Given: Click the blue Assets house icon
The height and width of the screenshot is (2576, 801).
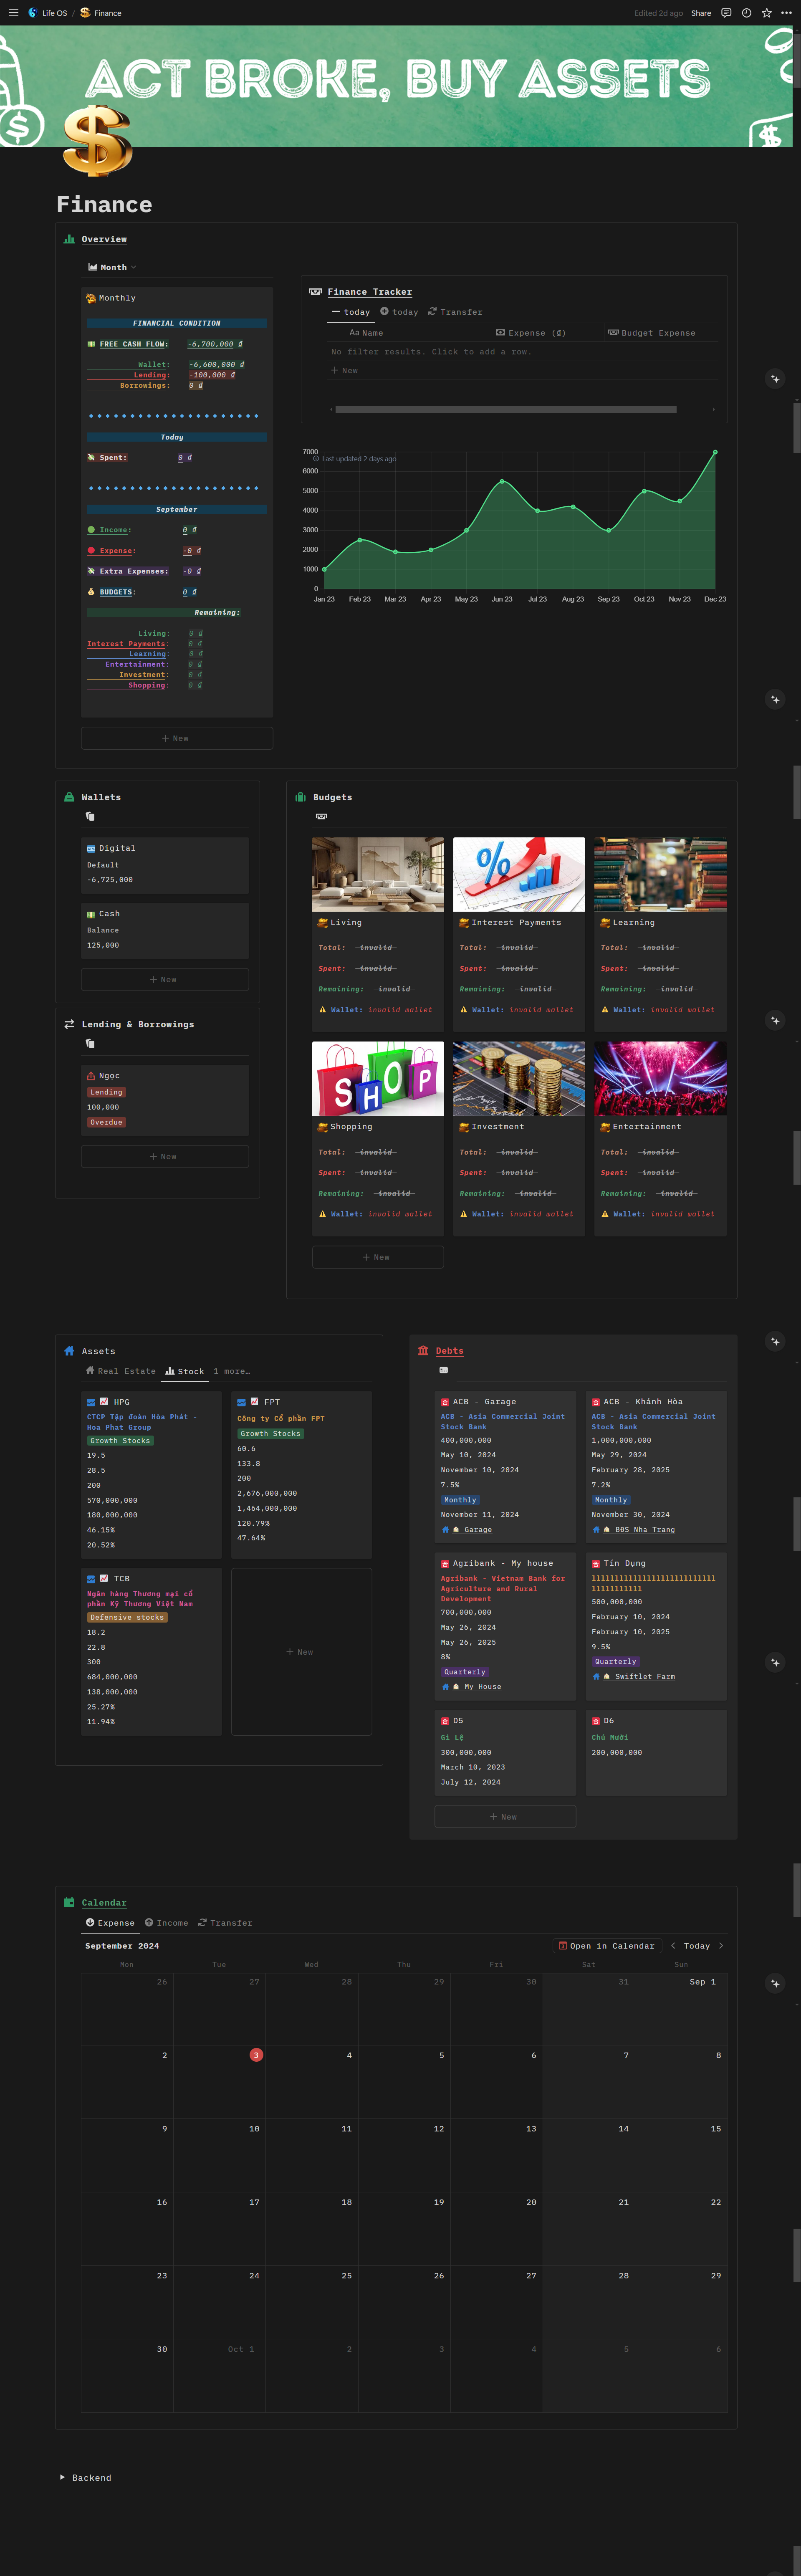Looking at the screenshot, I should 69,1351.
